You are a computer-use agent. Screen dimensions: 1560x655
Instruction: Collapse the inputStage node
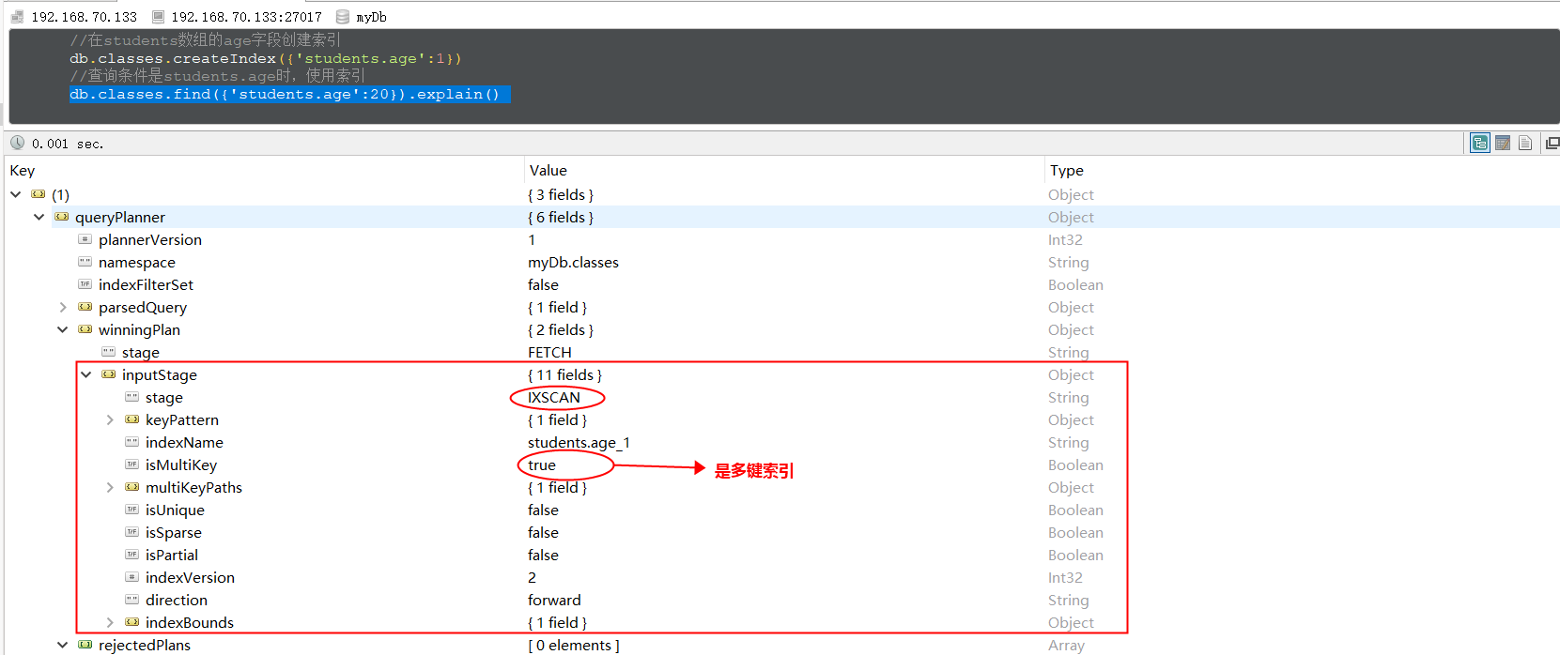86,374
